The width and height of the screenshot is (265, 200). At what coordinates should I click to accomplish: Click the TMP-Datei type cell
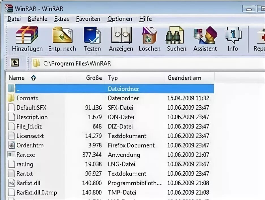[122, 193]
